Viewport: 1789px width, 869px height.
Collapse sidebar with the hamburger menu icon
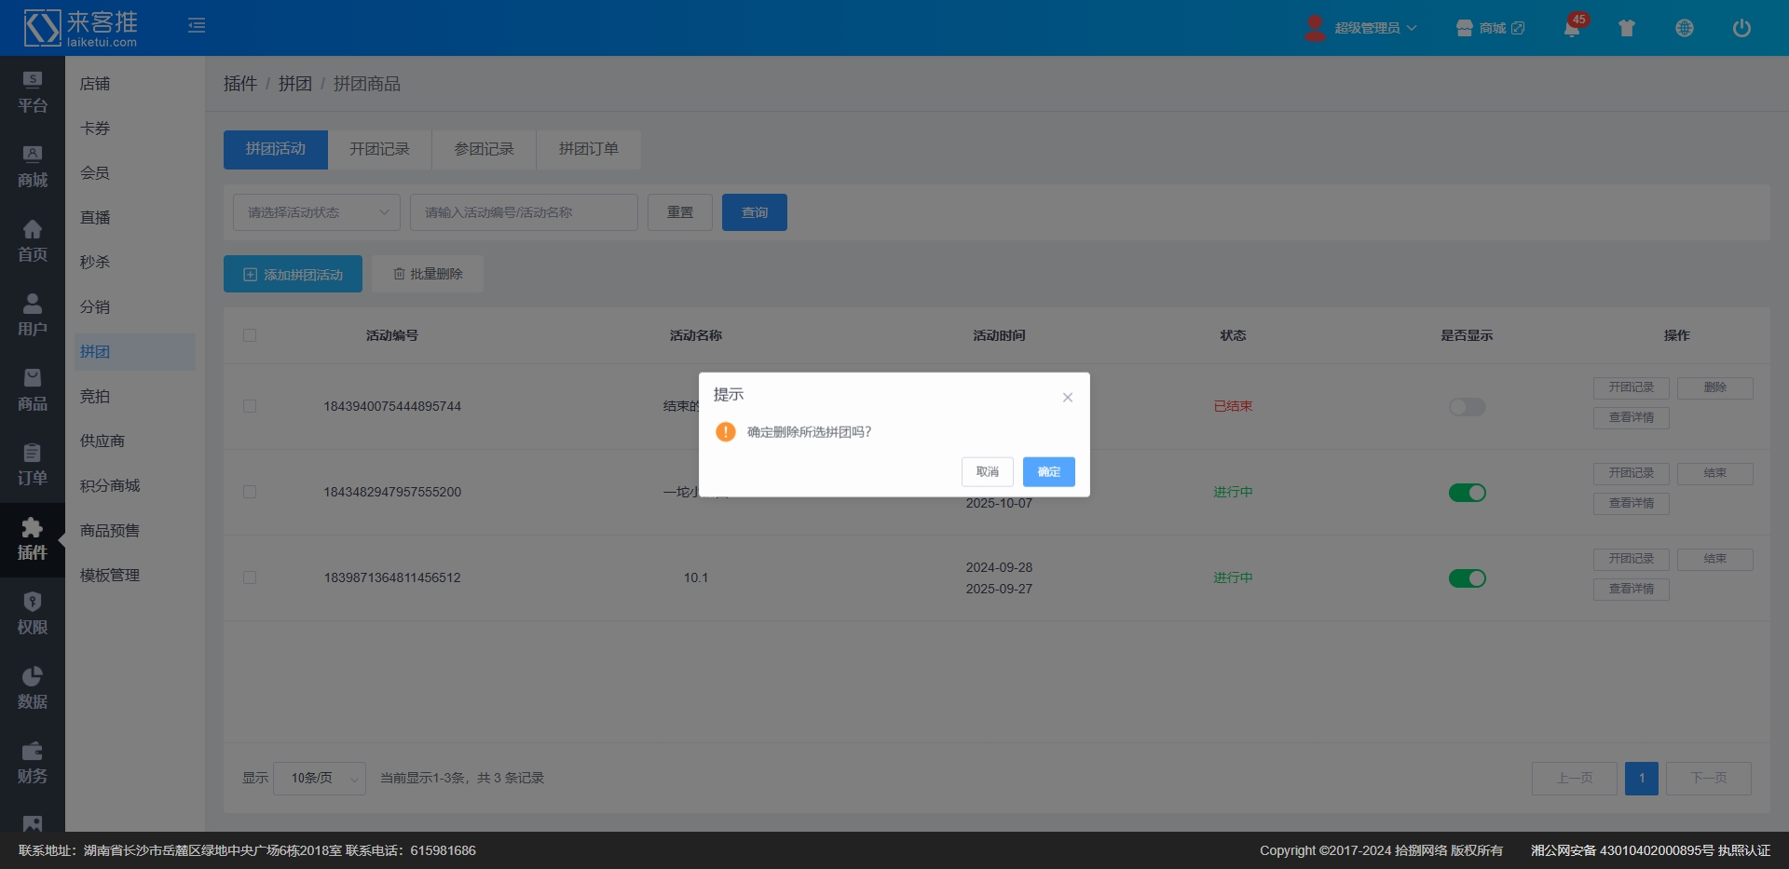tap(197, 26)
